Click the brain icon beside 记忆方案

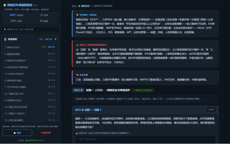[77, 75]
